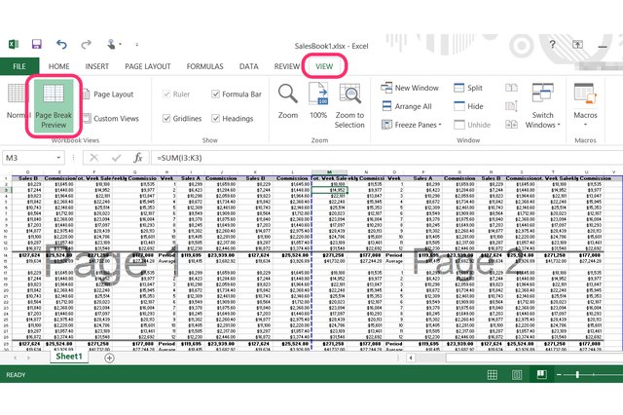Activate Page Break Preview view
Image resolution: width=623 pixels, height=415 pixels.
tap(54, 105)
